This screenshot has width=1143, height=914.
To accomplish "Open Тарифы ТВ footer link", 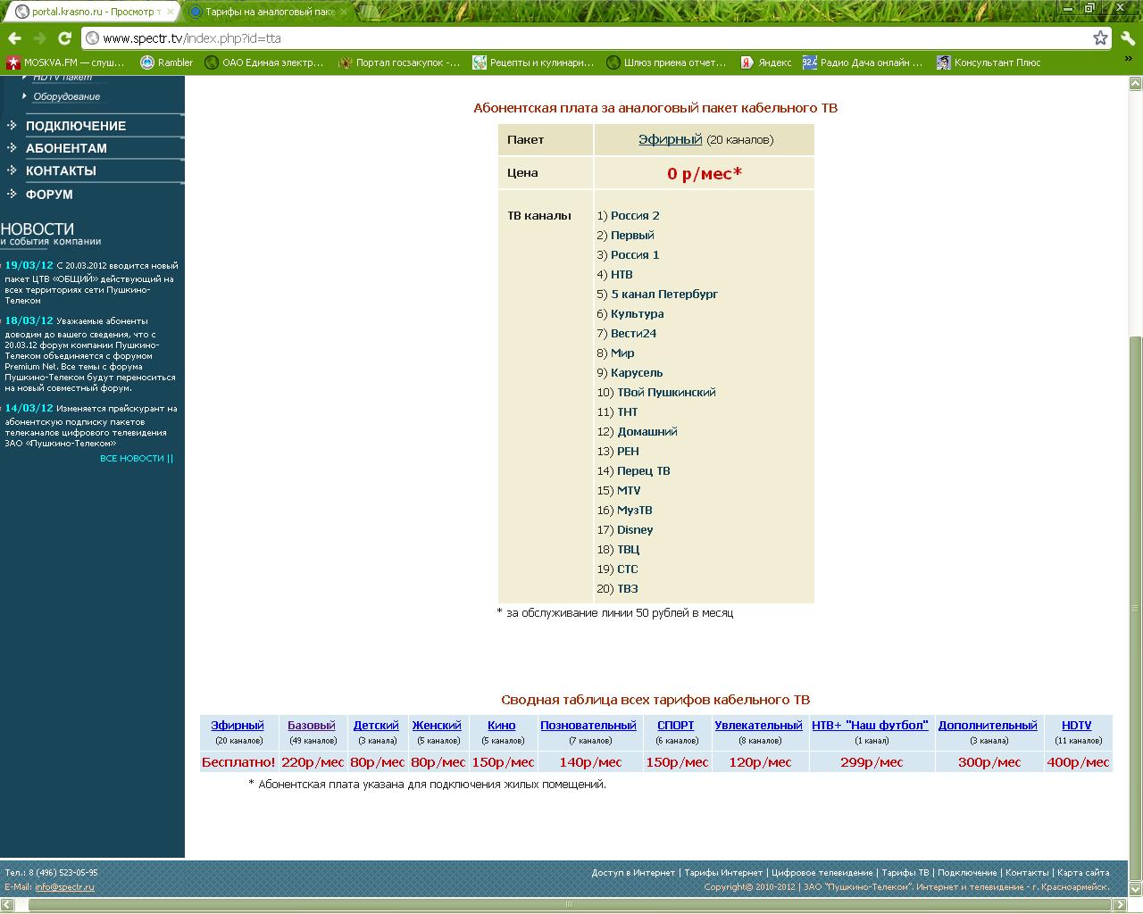I will (x=905, y=873).
